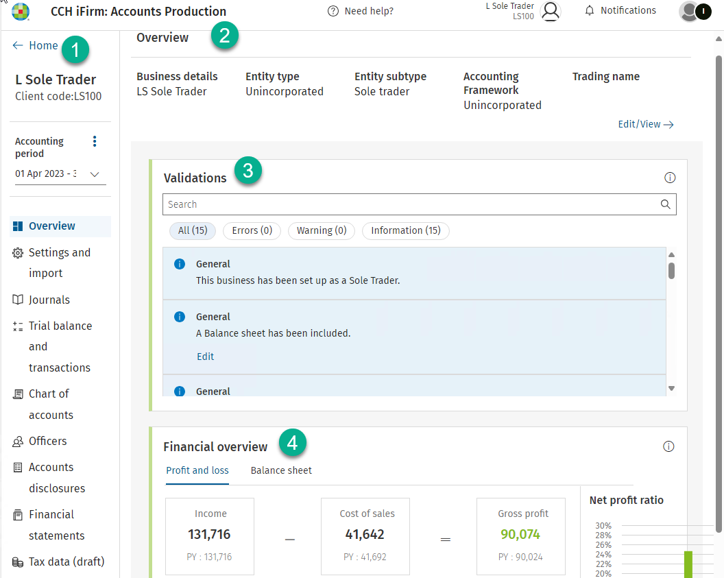
Task: Click the Officers people icon
Action: (18, 442)
